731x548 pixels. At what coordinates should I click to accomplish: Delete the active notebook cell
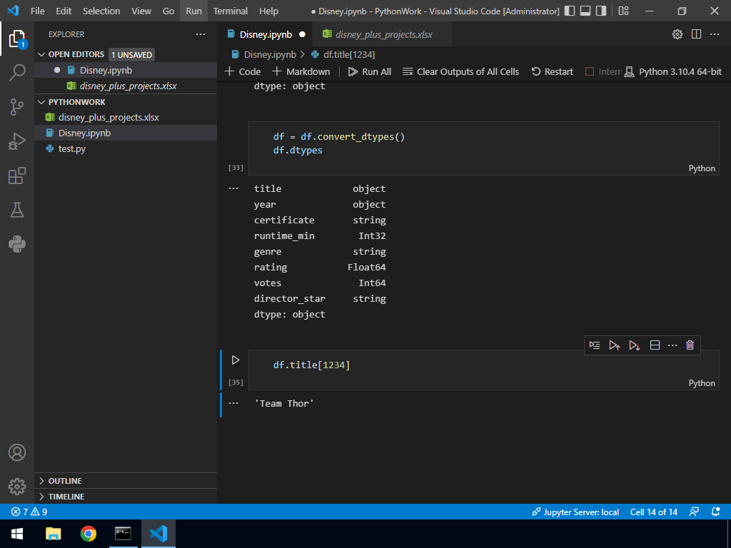tap(690, 345)
